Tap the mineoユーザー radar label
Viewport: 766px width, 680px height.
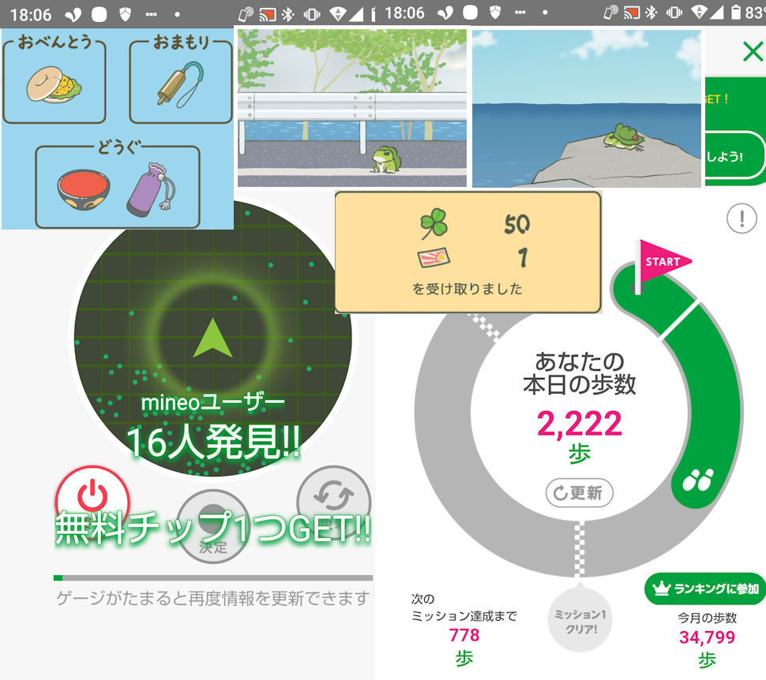(x=212, y=403)
